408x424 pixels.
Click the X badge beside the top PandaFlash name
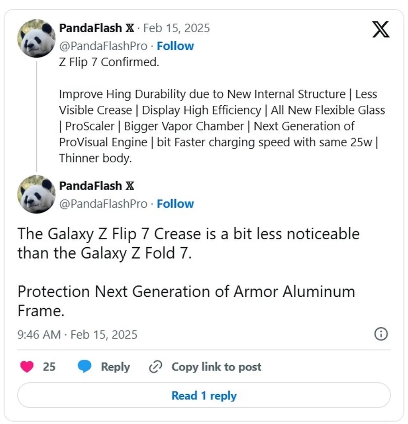130,28
